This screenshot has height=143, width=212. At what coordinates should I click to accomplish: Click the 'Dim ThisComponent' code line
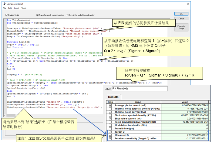click(19, 20)
